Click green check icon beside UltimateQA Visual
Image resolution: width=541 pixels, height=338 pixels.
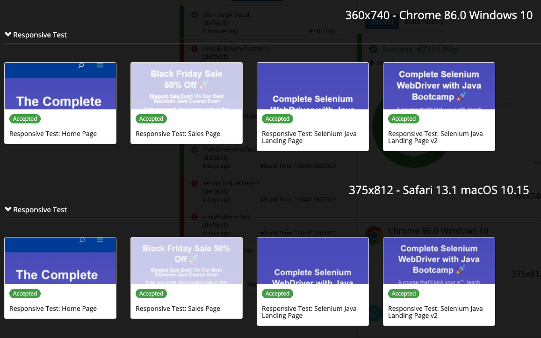pyautogui.click(x=195, y=15)
